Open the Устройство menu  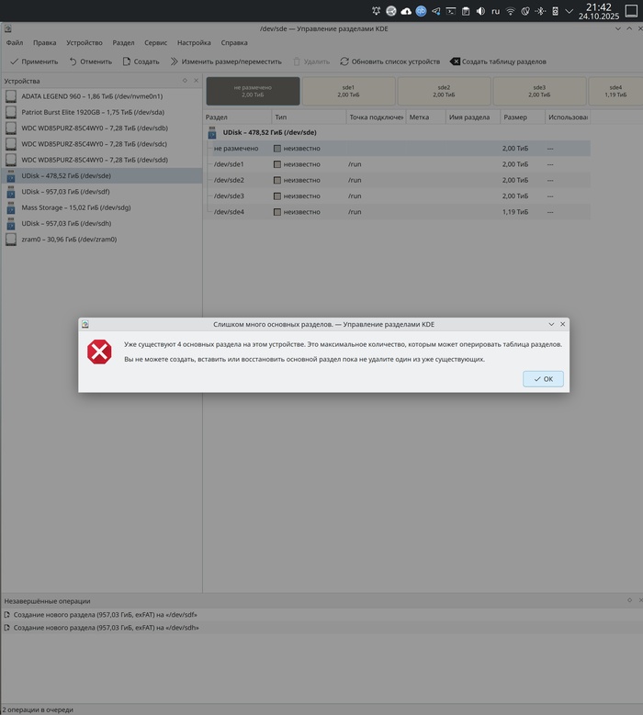[x=84, y=42]
